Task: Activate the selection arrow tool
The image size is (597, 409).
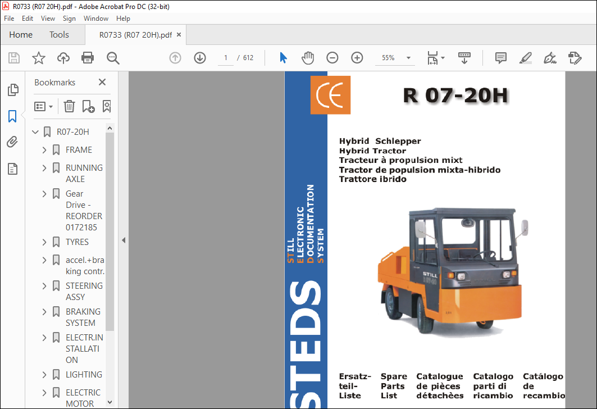Action: point(283,58)
